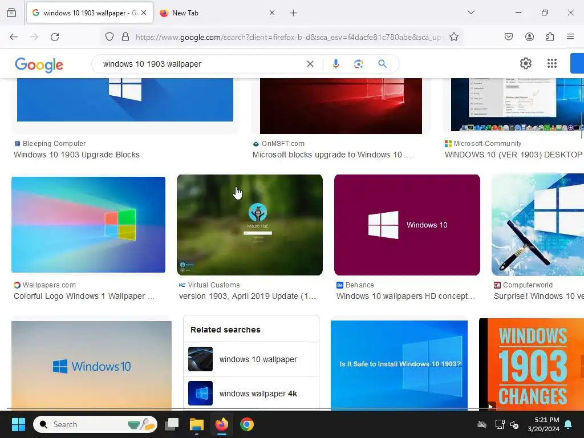
Task: Click the taskbar Search box
Action: pyautogui.click(x=95, y=424)
